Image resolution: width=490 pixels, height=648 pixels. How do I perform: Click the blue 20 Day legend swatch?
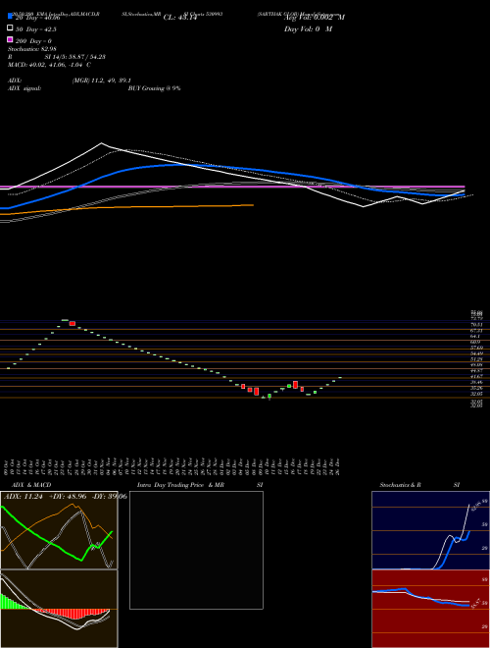click(10, 16)
